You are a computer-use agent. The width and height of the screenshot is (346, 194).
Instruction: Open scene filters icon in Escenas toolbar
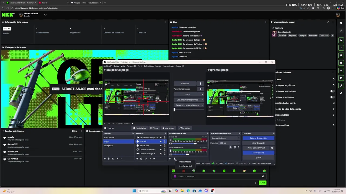click(x=113, y=158)
